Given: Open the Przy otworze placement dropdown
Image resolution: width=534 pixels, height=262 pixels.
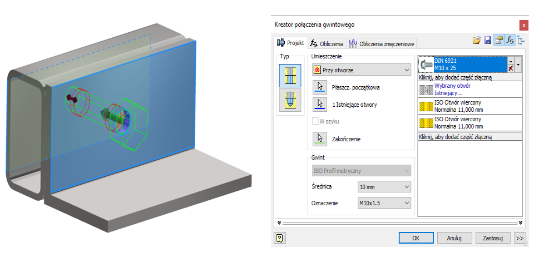Looking at the screenshot, I should (362, 70).
